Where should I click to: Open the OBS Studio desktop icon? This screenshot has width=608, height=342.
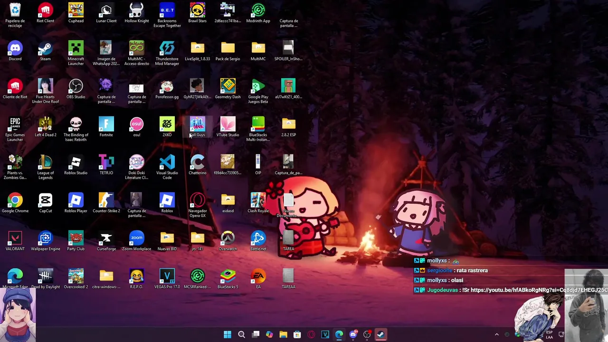tap(76, 89)
